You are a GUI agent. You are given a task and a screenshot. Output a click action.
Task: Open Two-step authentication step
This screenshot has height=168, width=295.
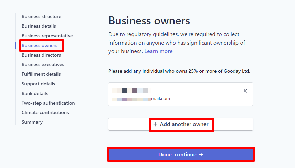48,103
